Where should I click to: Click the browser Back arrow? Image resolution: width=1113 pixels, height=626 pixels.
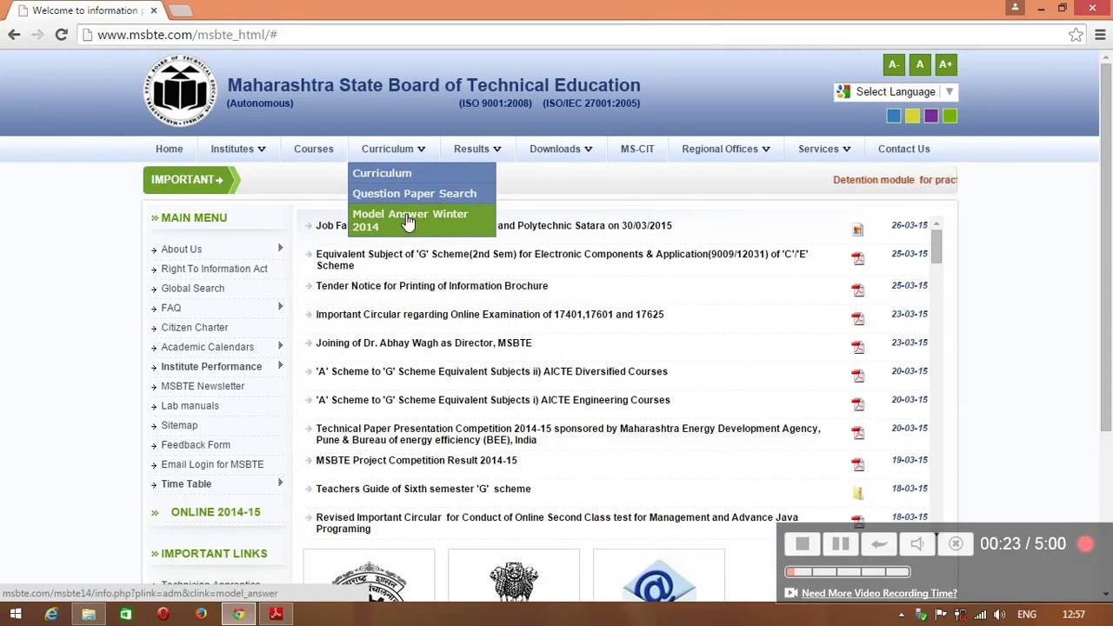(x=14, y=35)
